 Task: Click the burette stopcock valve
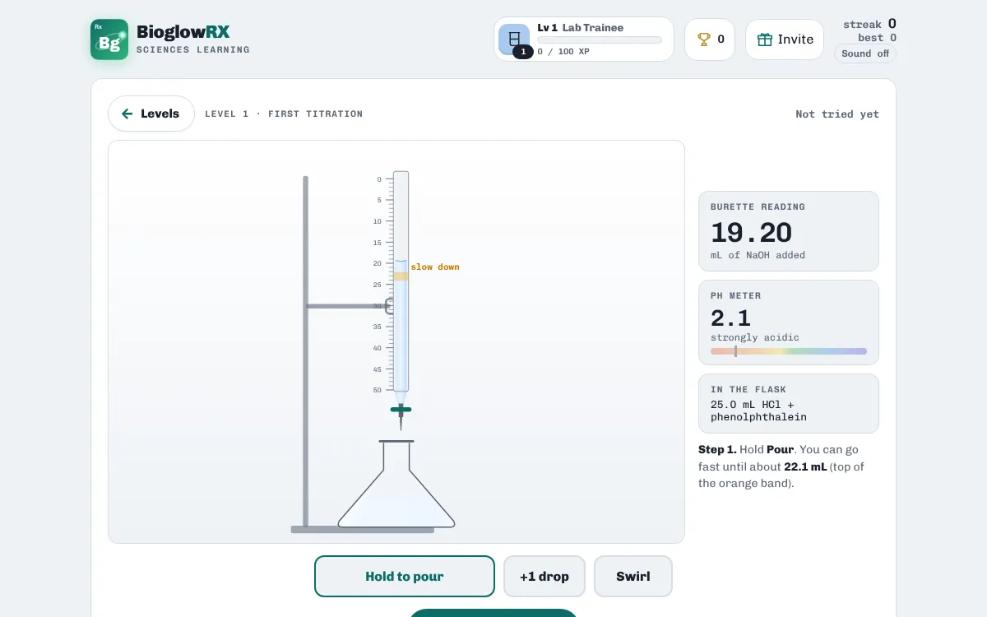(x=401, y=409)
